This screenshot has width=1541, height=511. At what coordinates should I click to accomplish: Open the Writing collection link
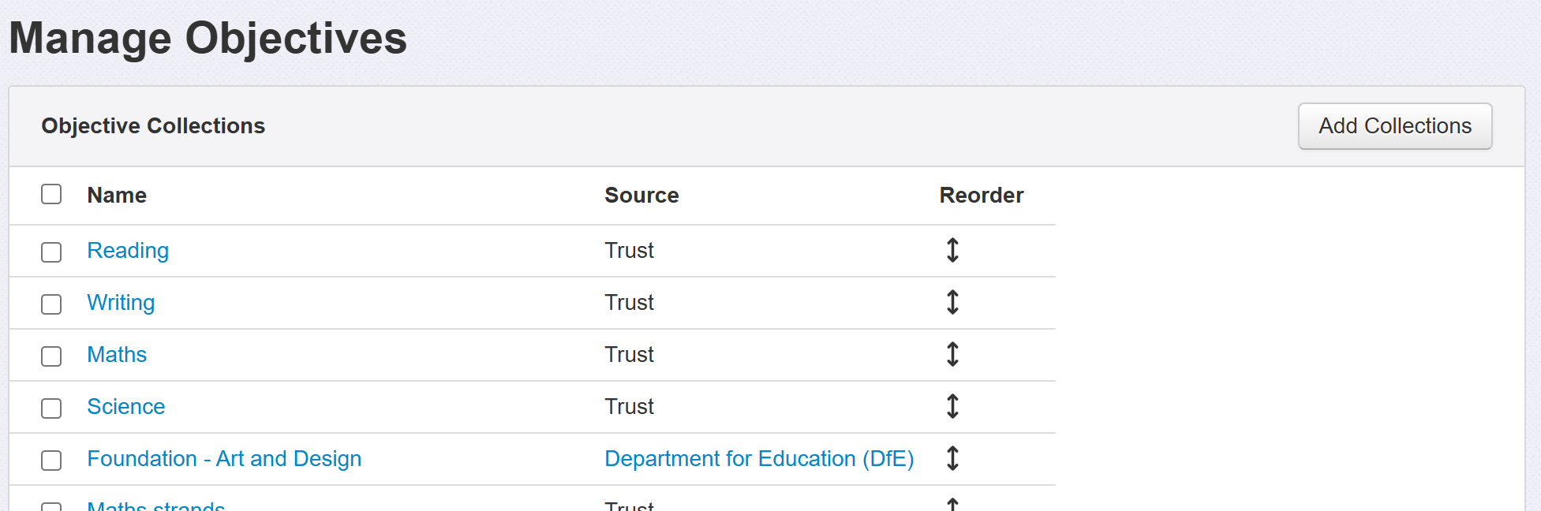(121, 303)
